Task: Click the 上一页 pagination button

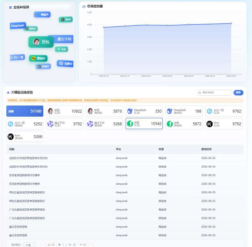Action: click(51, 245)
